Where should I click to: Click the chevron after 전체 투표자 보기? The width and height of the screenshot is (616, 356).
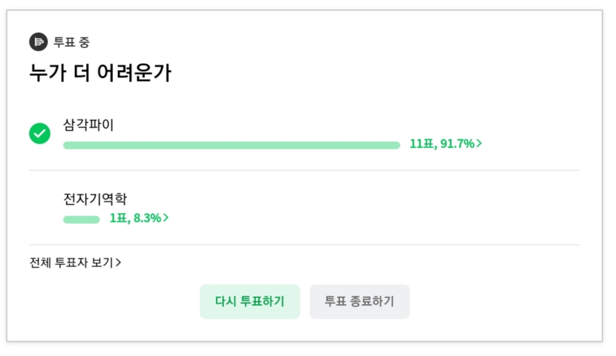tap(118, 262)
